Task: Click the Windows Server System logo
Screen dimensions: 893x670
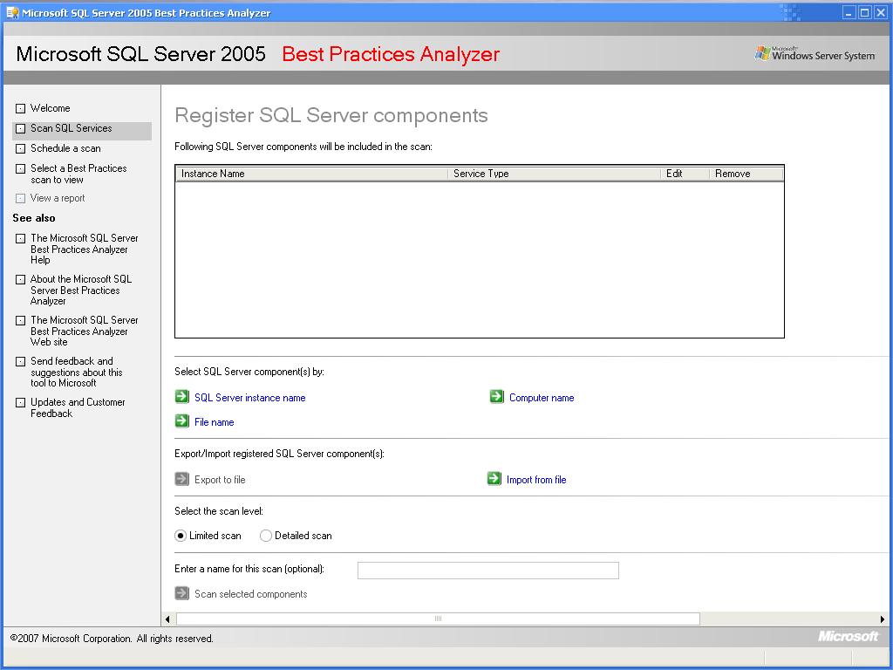Action: 815,53
